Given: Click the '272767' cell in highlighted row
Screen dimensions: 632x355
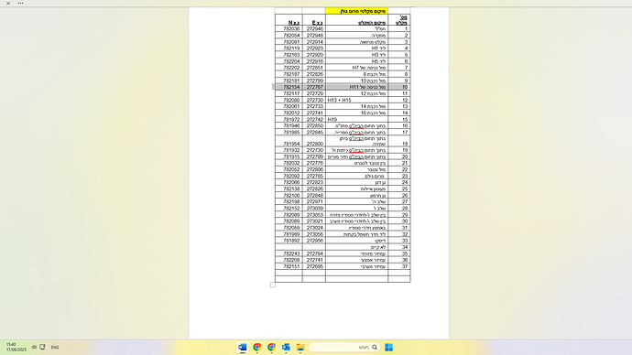Looking at the screenshot, I should coord(314,87).
